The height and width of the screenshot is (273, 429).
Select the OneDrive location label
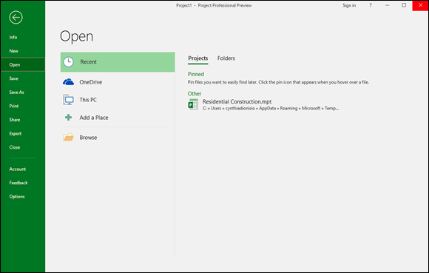coord(90,82)
